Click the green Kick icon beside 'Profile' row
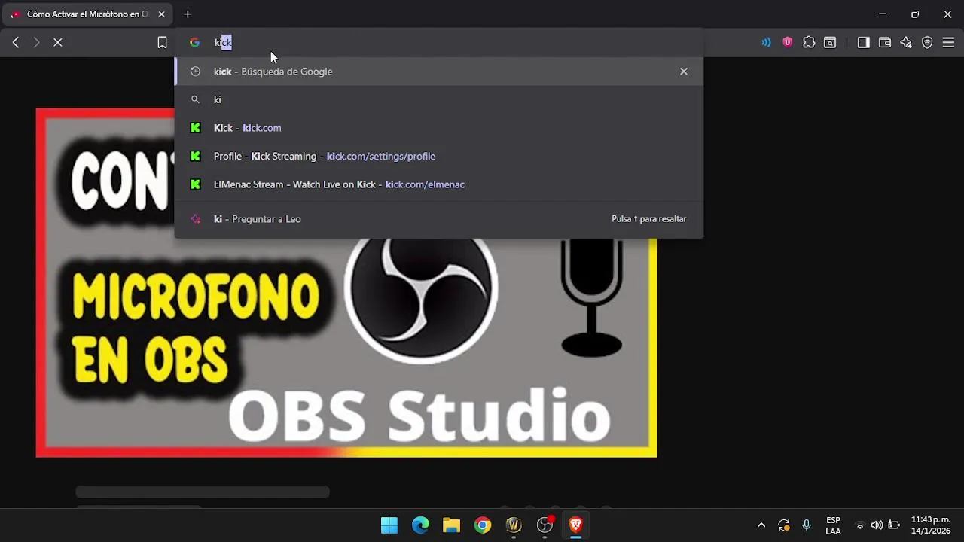 (x=195, y=156)
